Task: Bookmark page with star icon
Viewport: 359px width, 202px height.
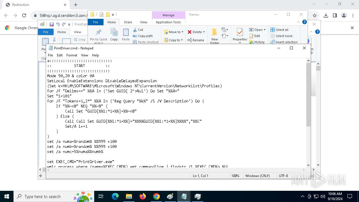Action: coord(315,15)
